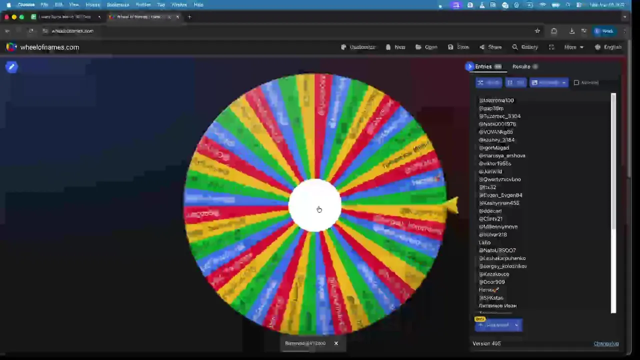Switch to the Results tab
The width and height of the screenshot is (640, 360).
click(x=525, y=66)
